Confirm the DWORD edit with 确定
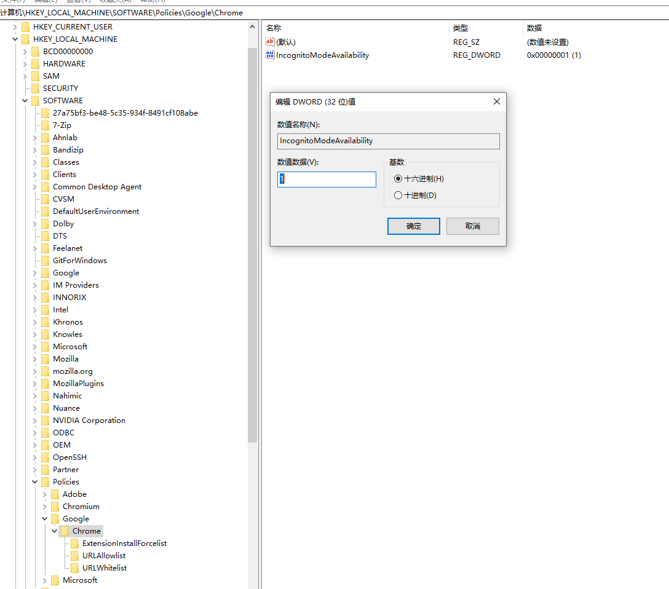 [413, 226]
